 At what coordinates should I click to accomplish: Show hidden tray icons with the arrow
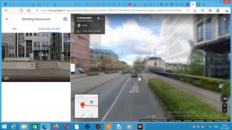pyautogui.click(x=190, y=127)
